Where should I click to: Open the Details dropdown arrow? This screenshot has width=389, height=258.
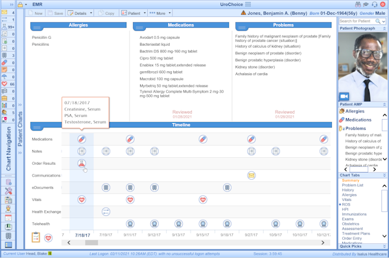coord(91,13)
